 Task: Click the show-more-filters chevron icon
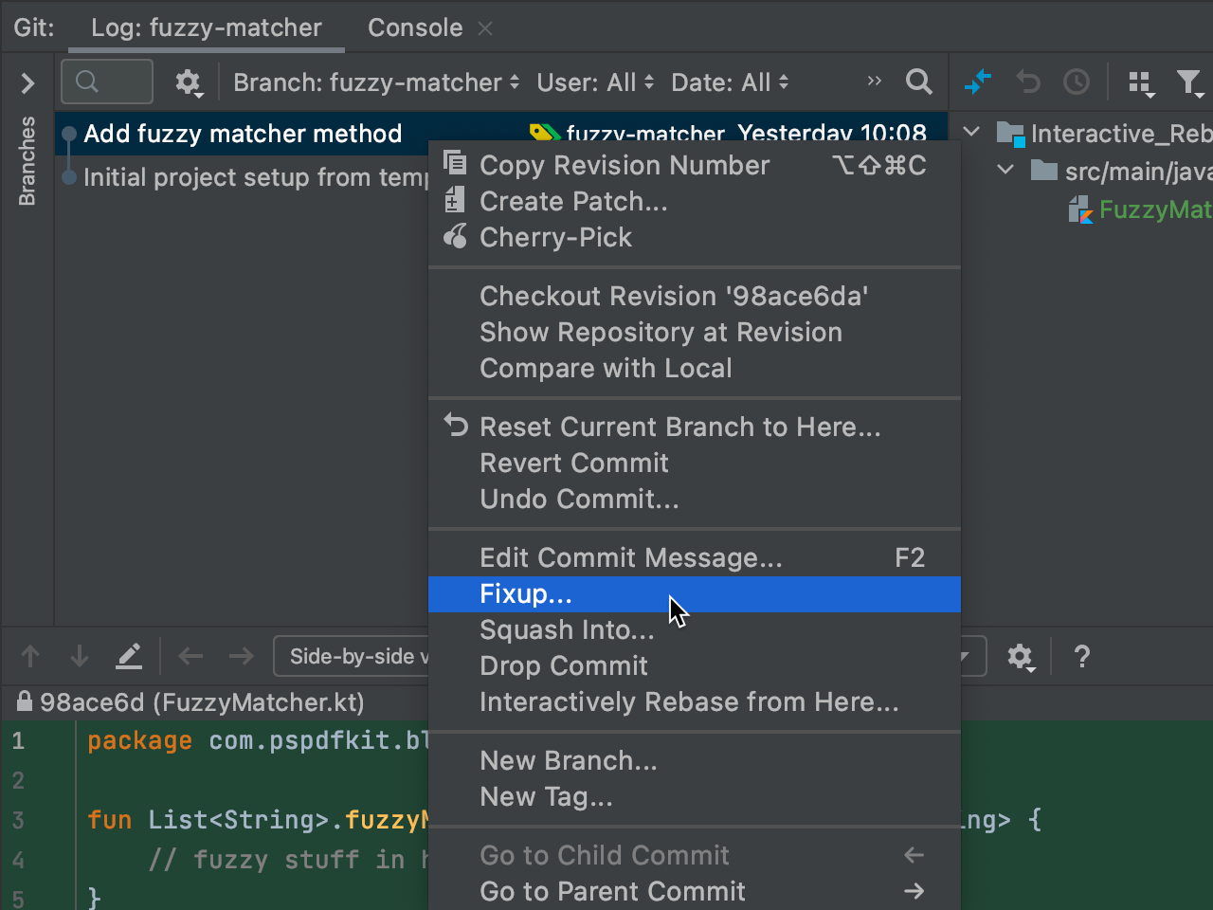click(874, 82)
